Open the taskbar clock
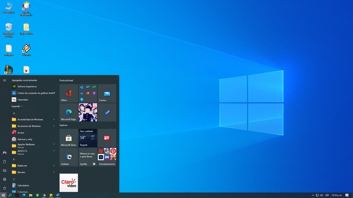353x198 pixels. point(337,195)
